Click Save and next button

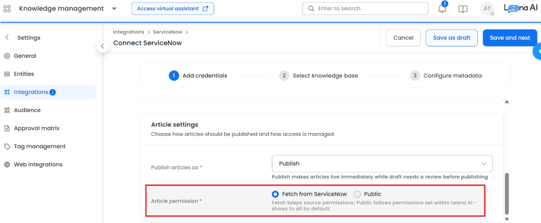point(510,38)
